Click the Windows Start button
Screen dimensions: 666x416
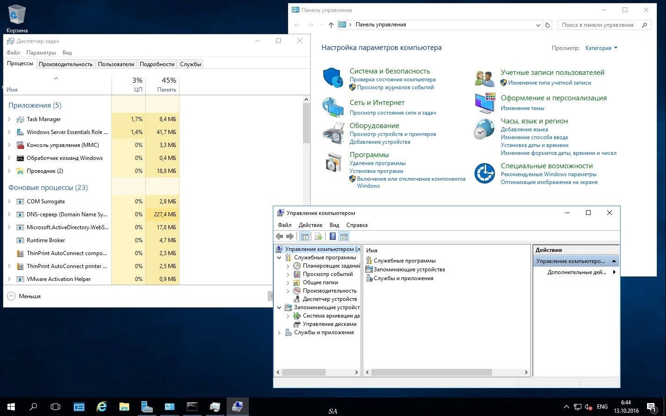point(11,407)
